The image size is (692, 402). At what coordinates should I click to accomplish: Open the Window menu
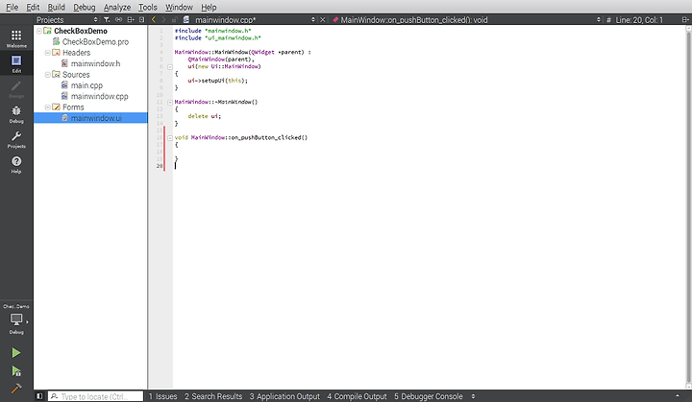tap(179, 7)
